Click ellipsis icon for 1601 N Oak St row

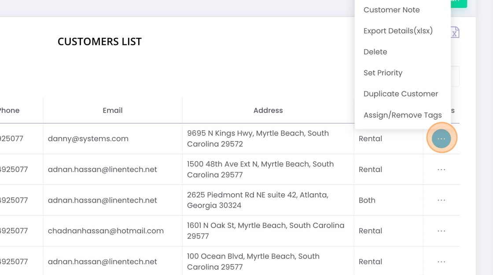pyautogui.click(x=441, y=231)
